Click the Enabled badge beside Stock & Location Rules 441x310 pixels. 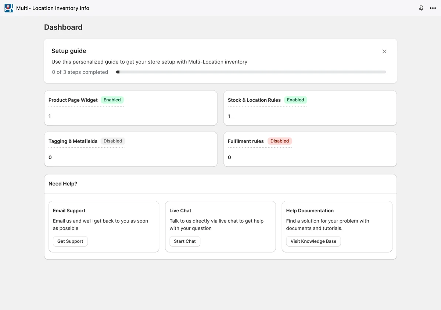click(295, 100)
